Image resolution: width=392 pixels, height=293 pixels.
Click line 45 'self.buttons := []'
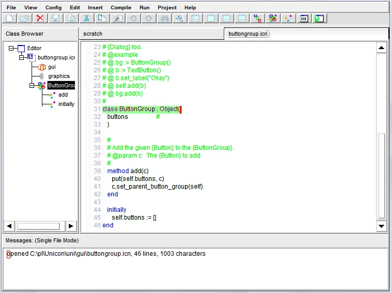pyautogui.click(x=134, y=218)
